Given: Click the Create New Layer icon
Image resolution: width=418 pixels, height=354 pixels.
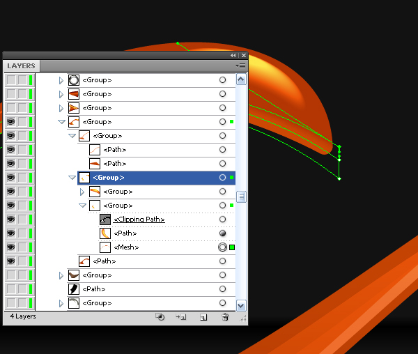Looking at the screenshot, I should pos(203,317).
